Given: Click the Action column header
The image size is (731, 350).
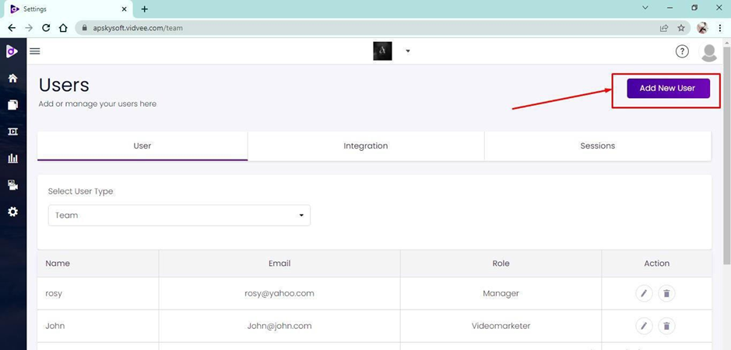Looking at the screenshot, I should [657, 264].
